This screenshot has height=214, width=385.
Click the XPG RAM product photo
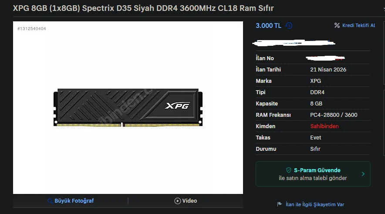coord(128,108)
